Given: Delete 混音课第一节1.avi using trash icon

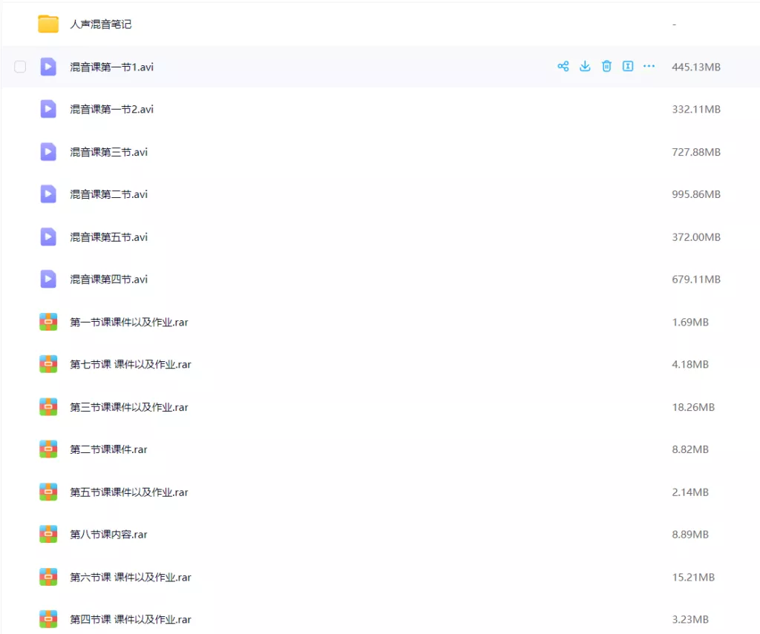Looking at the screenshot, I should pos(606,66).
